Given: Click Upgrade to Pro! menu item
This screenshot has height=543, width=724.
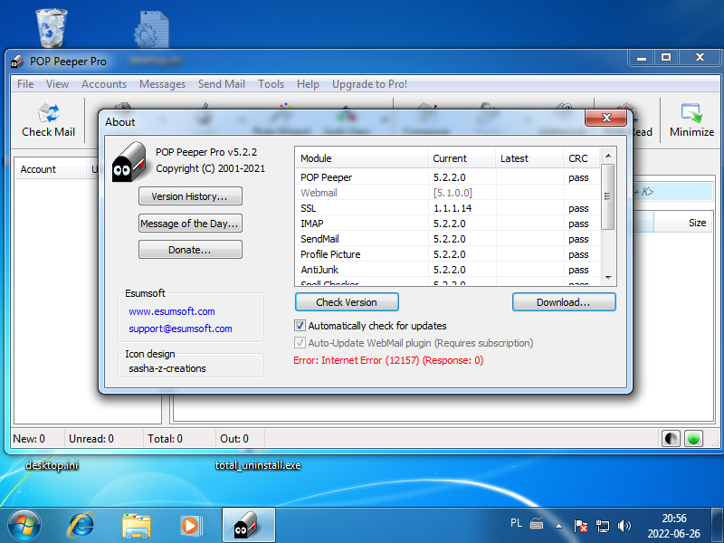Looking at the screenshot, I should pos(369,84).
